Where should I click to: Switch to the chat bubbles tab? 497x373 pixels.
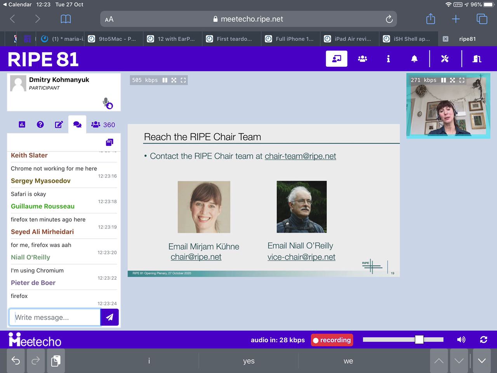(x=77, y=124)
